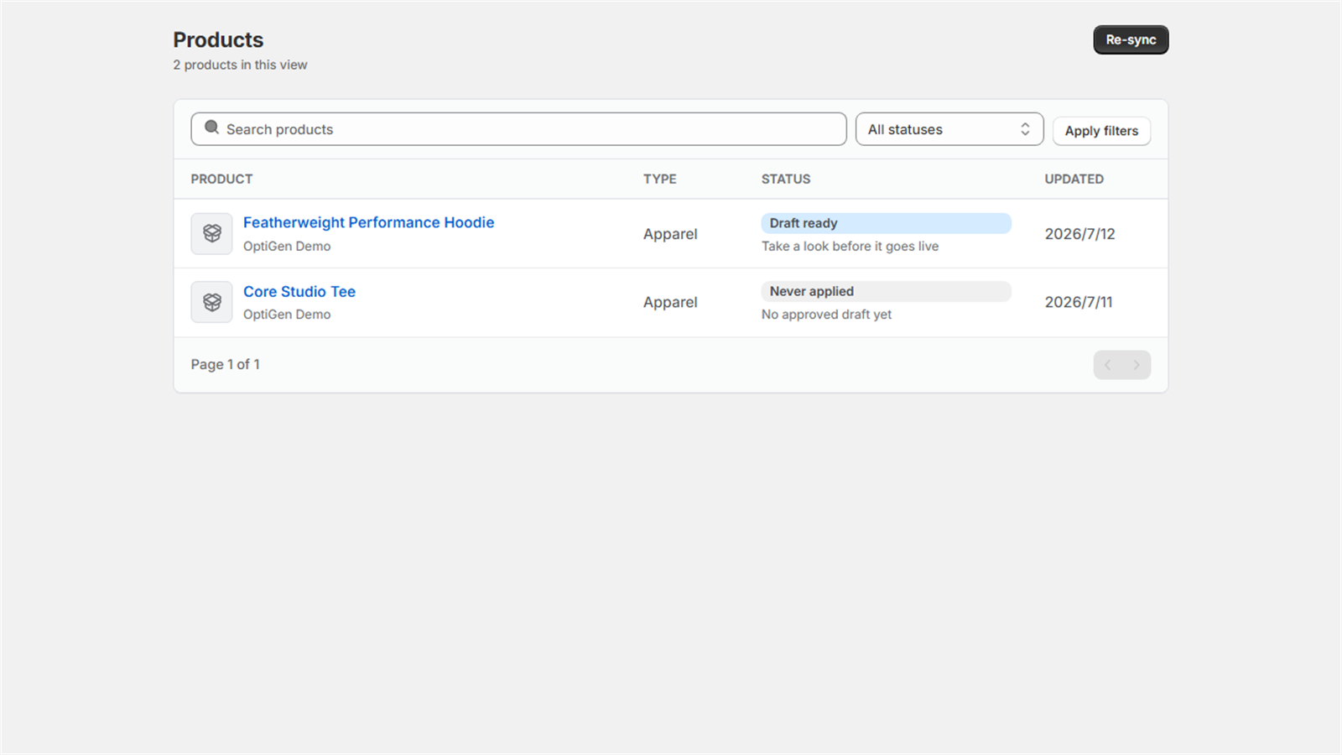
Task: Go to the previous page arrow
Action: tap(1108, 365)
